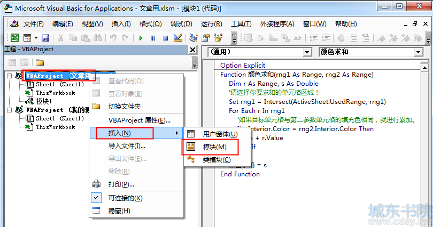Select Sheet1 under the second VBAProject

click(x=60, y=118)
